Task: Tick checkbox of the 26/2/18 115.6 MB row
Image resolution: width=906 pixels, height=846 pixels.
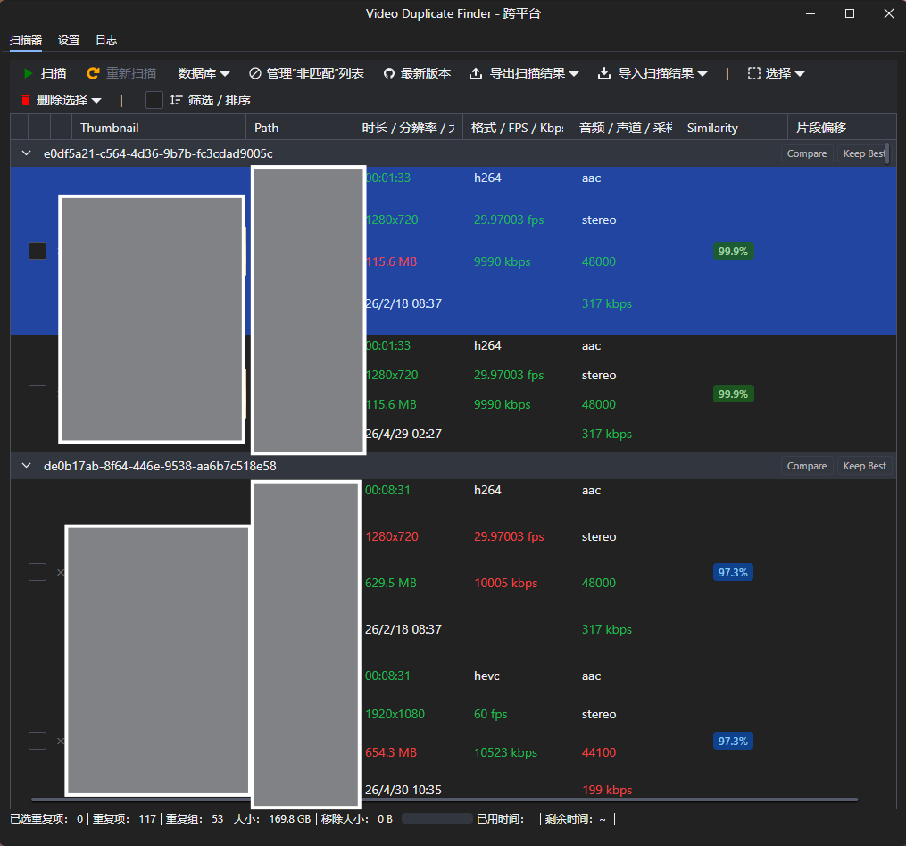Action: tap(37, 251)
